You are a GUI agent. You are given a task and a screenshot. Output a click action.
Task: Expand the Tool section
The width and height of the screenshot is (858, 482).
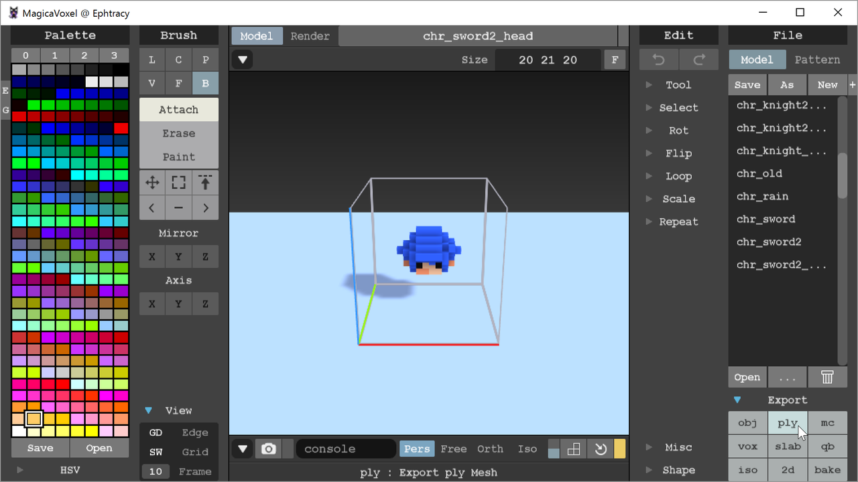click(x=678, y=85)
